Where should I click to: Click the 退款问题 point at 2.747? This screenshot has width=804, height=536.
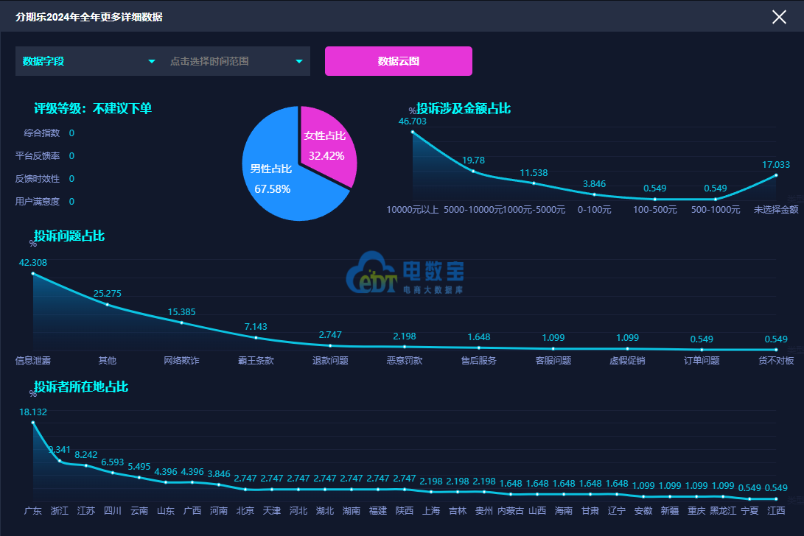[x=330, y=346]
